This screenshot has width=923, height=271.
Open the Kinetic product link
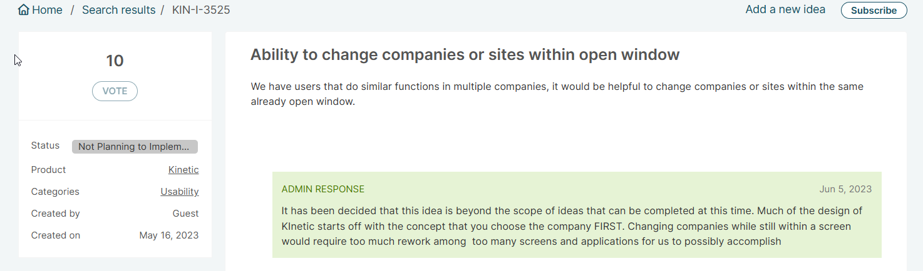(183, 170)
